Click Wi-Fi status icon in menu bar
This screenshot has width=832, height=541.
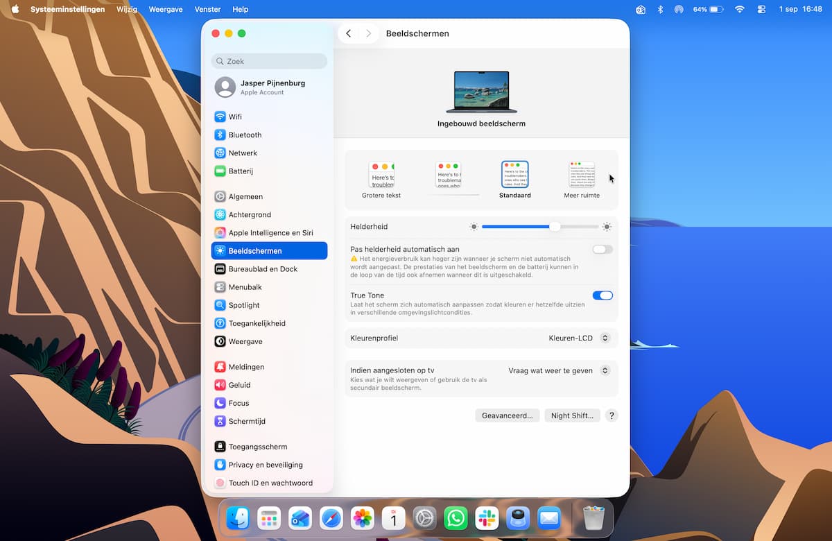tap(740, 9)
